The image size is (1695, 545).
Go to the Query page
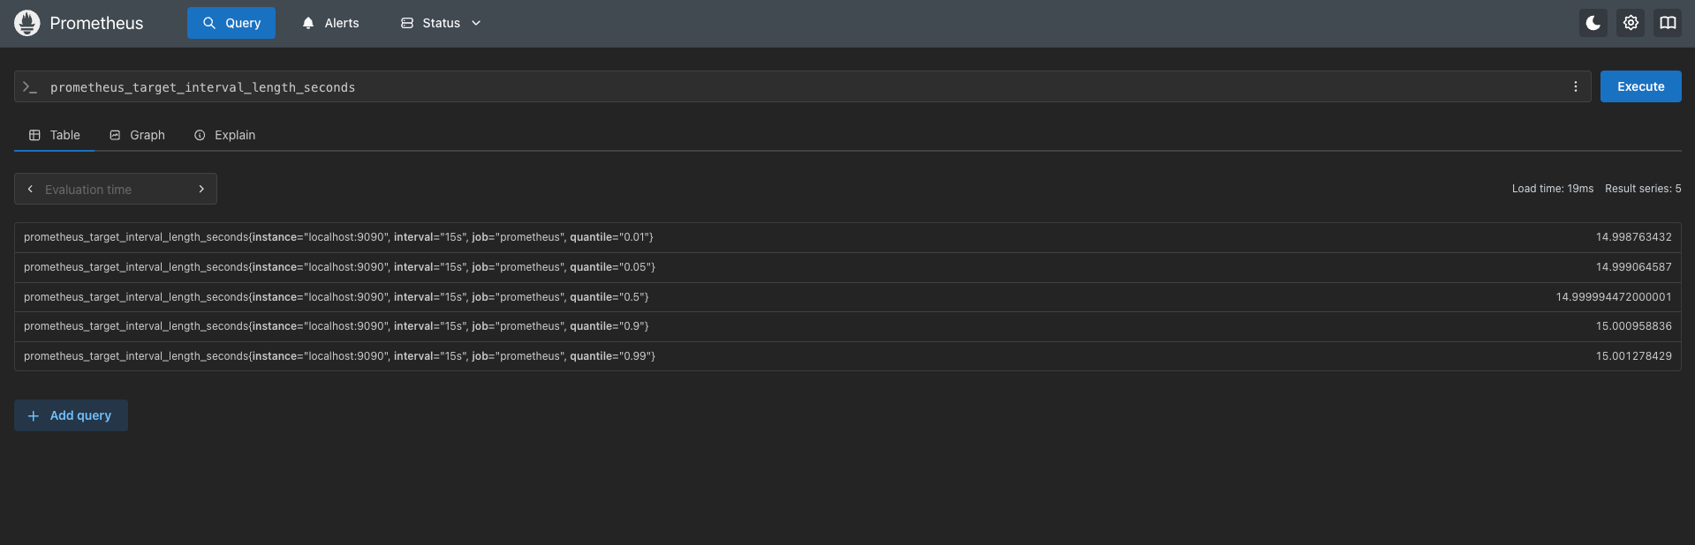coord(231,23)
